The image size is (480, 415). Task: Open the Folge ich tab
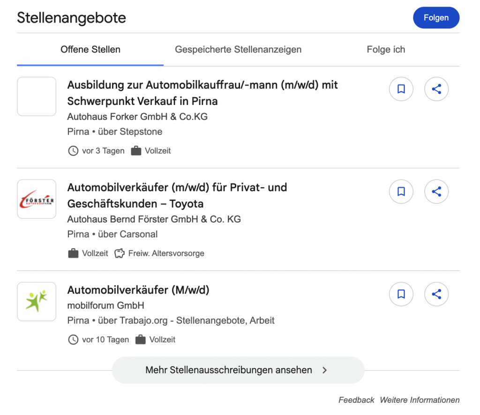click(386, 50)
